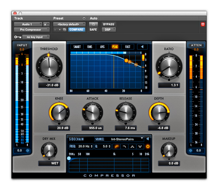Close the plugin window with red button
This screenshot has height=191, width=218.
coord(15,13)
